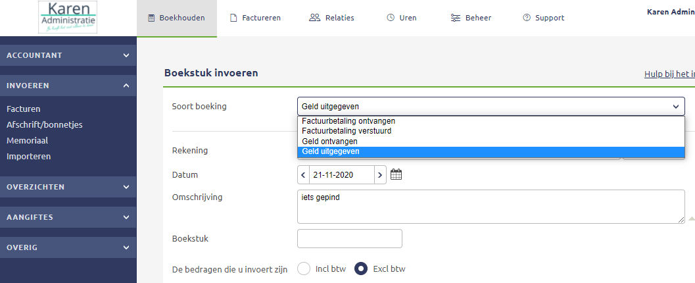This screenshot has height=283, width=695.
Task: Open the Uren clock tab
Action: pyautogui.click(x=401, y=18)
